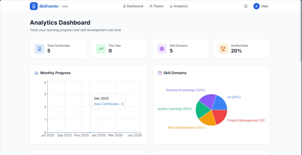This screenshot has height=155, width=302.
Task: Click the 'AI (20%)' pie label
Action: click(234, 97)
